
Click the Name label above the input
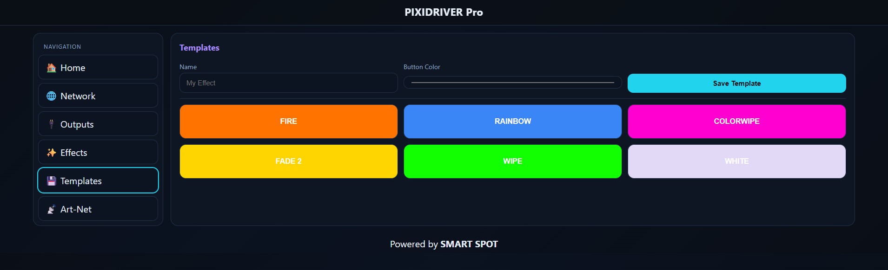click(188, 67)
